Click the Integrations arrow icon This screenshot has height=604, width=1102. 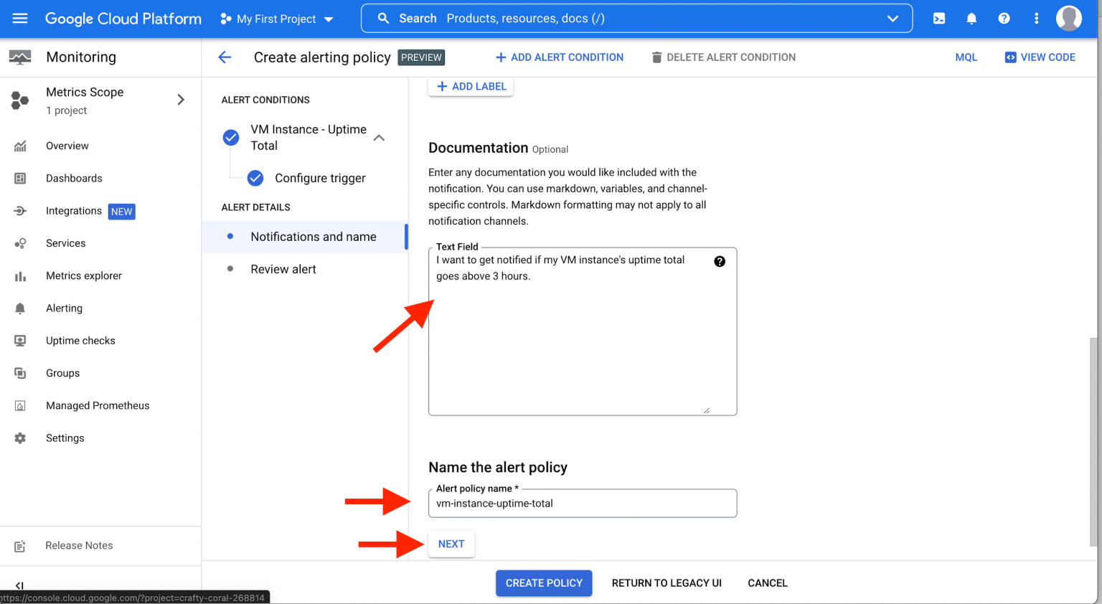[x=20, y=211]
